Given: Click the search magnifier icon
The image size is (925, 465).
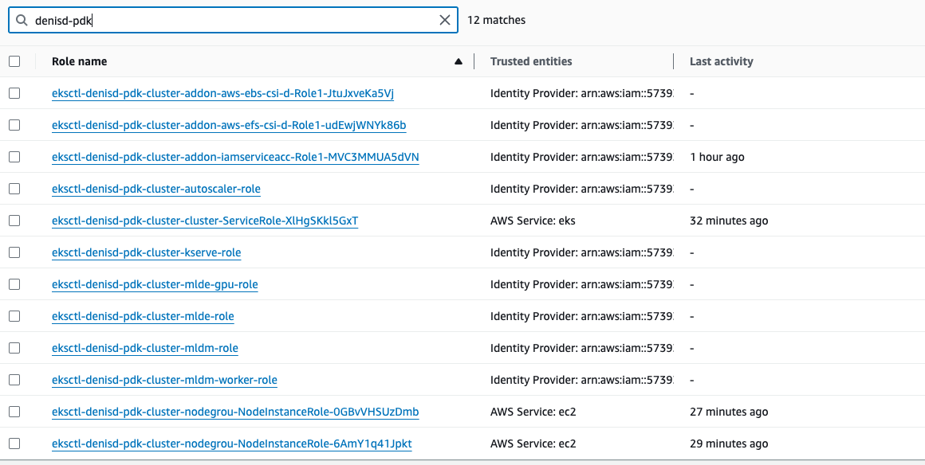Looking at the screenshot, I should [22, 20].
